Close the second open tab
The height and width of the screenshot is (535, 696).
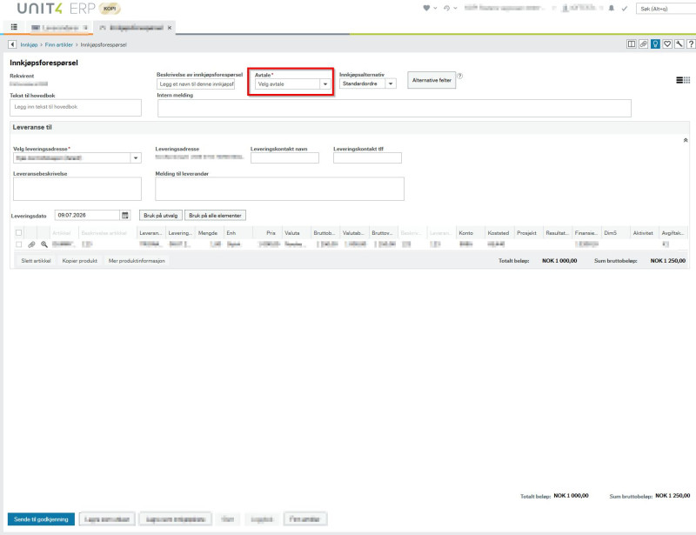(x=169, y=28)
